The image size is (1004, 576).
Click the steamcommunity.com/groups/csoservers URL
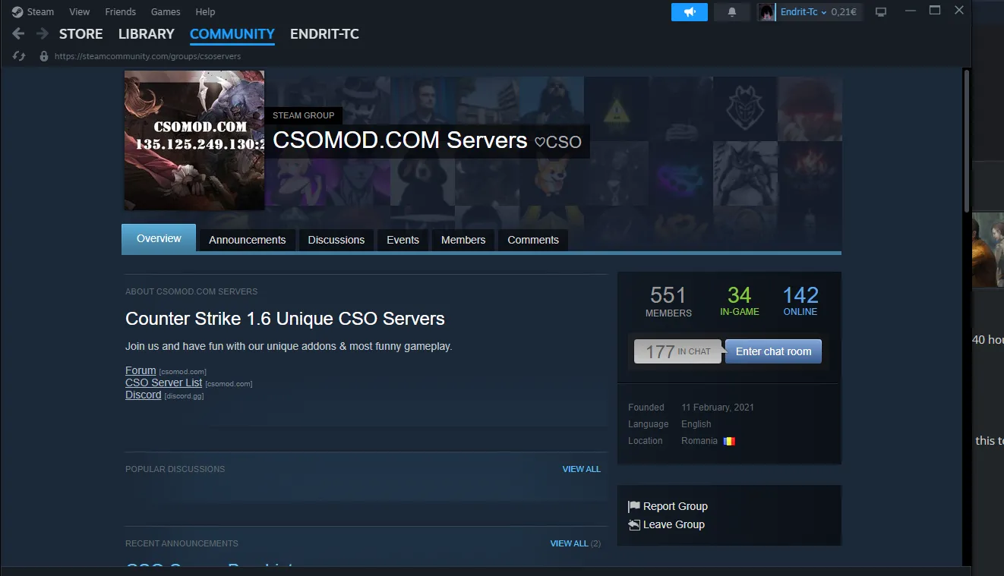(x=147, y=56)
